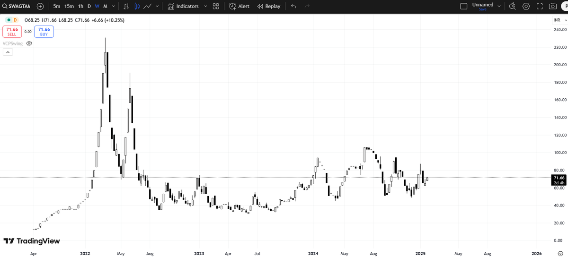Open the quick search lightning icon
Image resolution: width=568 pixels, height=257 pixels.
point(512,6)
